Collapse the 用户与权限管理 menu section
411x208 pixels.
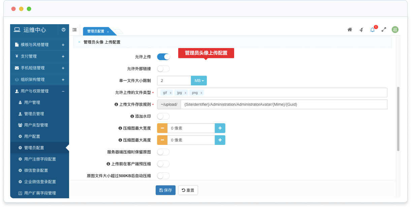[x=63, y=91]
